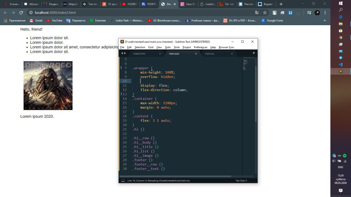Open the volume control in system tray
The image size is (351, 197).
(334, 161)
